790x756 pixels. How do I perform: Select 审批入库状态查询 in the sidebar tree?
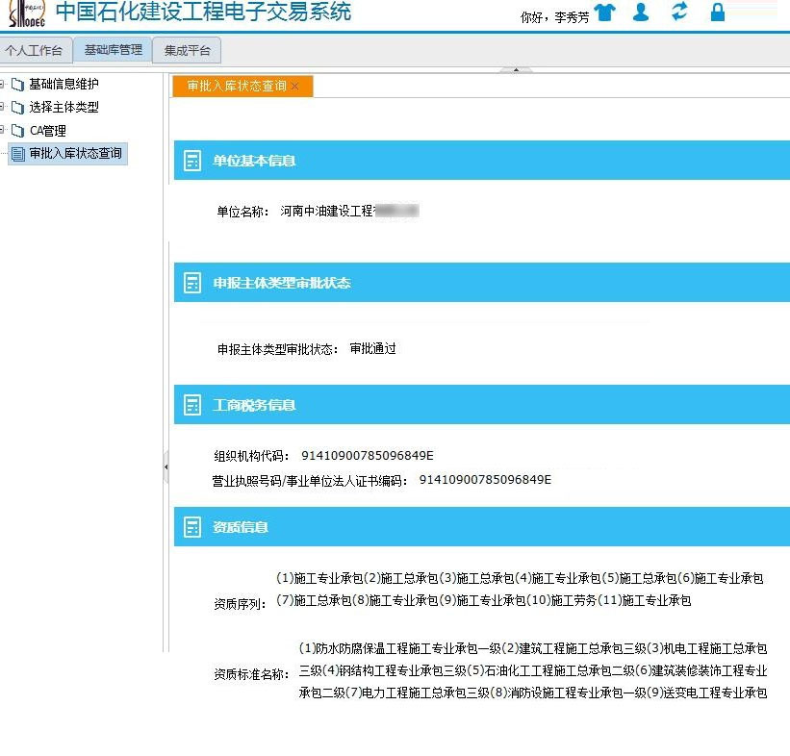click(x=75, y=154)
